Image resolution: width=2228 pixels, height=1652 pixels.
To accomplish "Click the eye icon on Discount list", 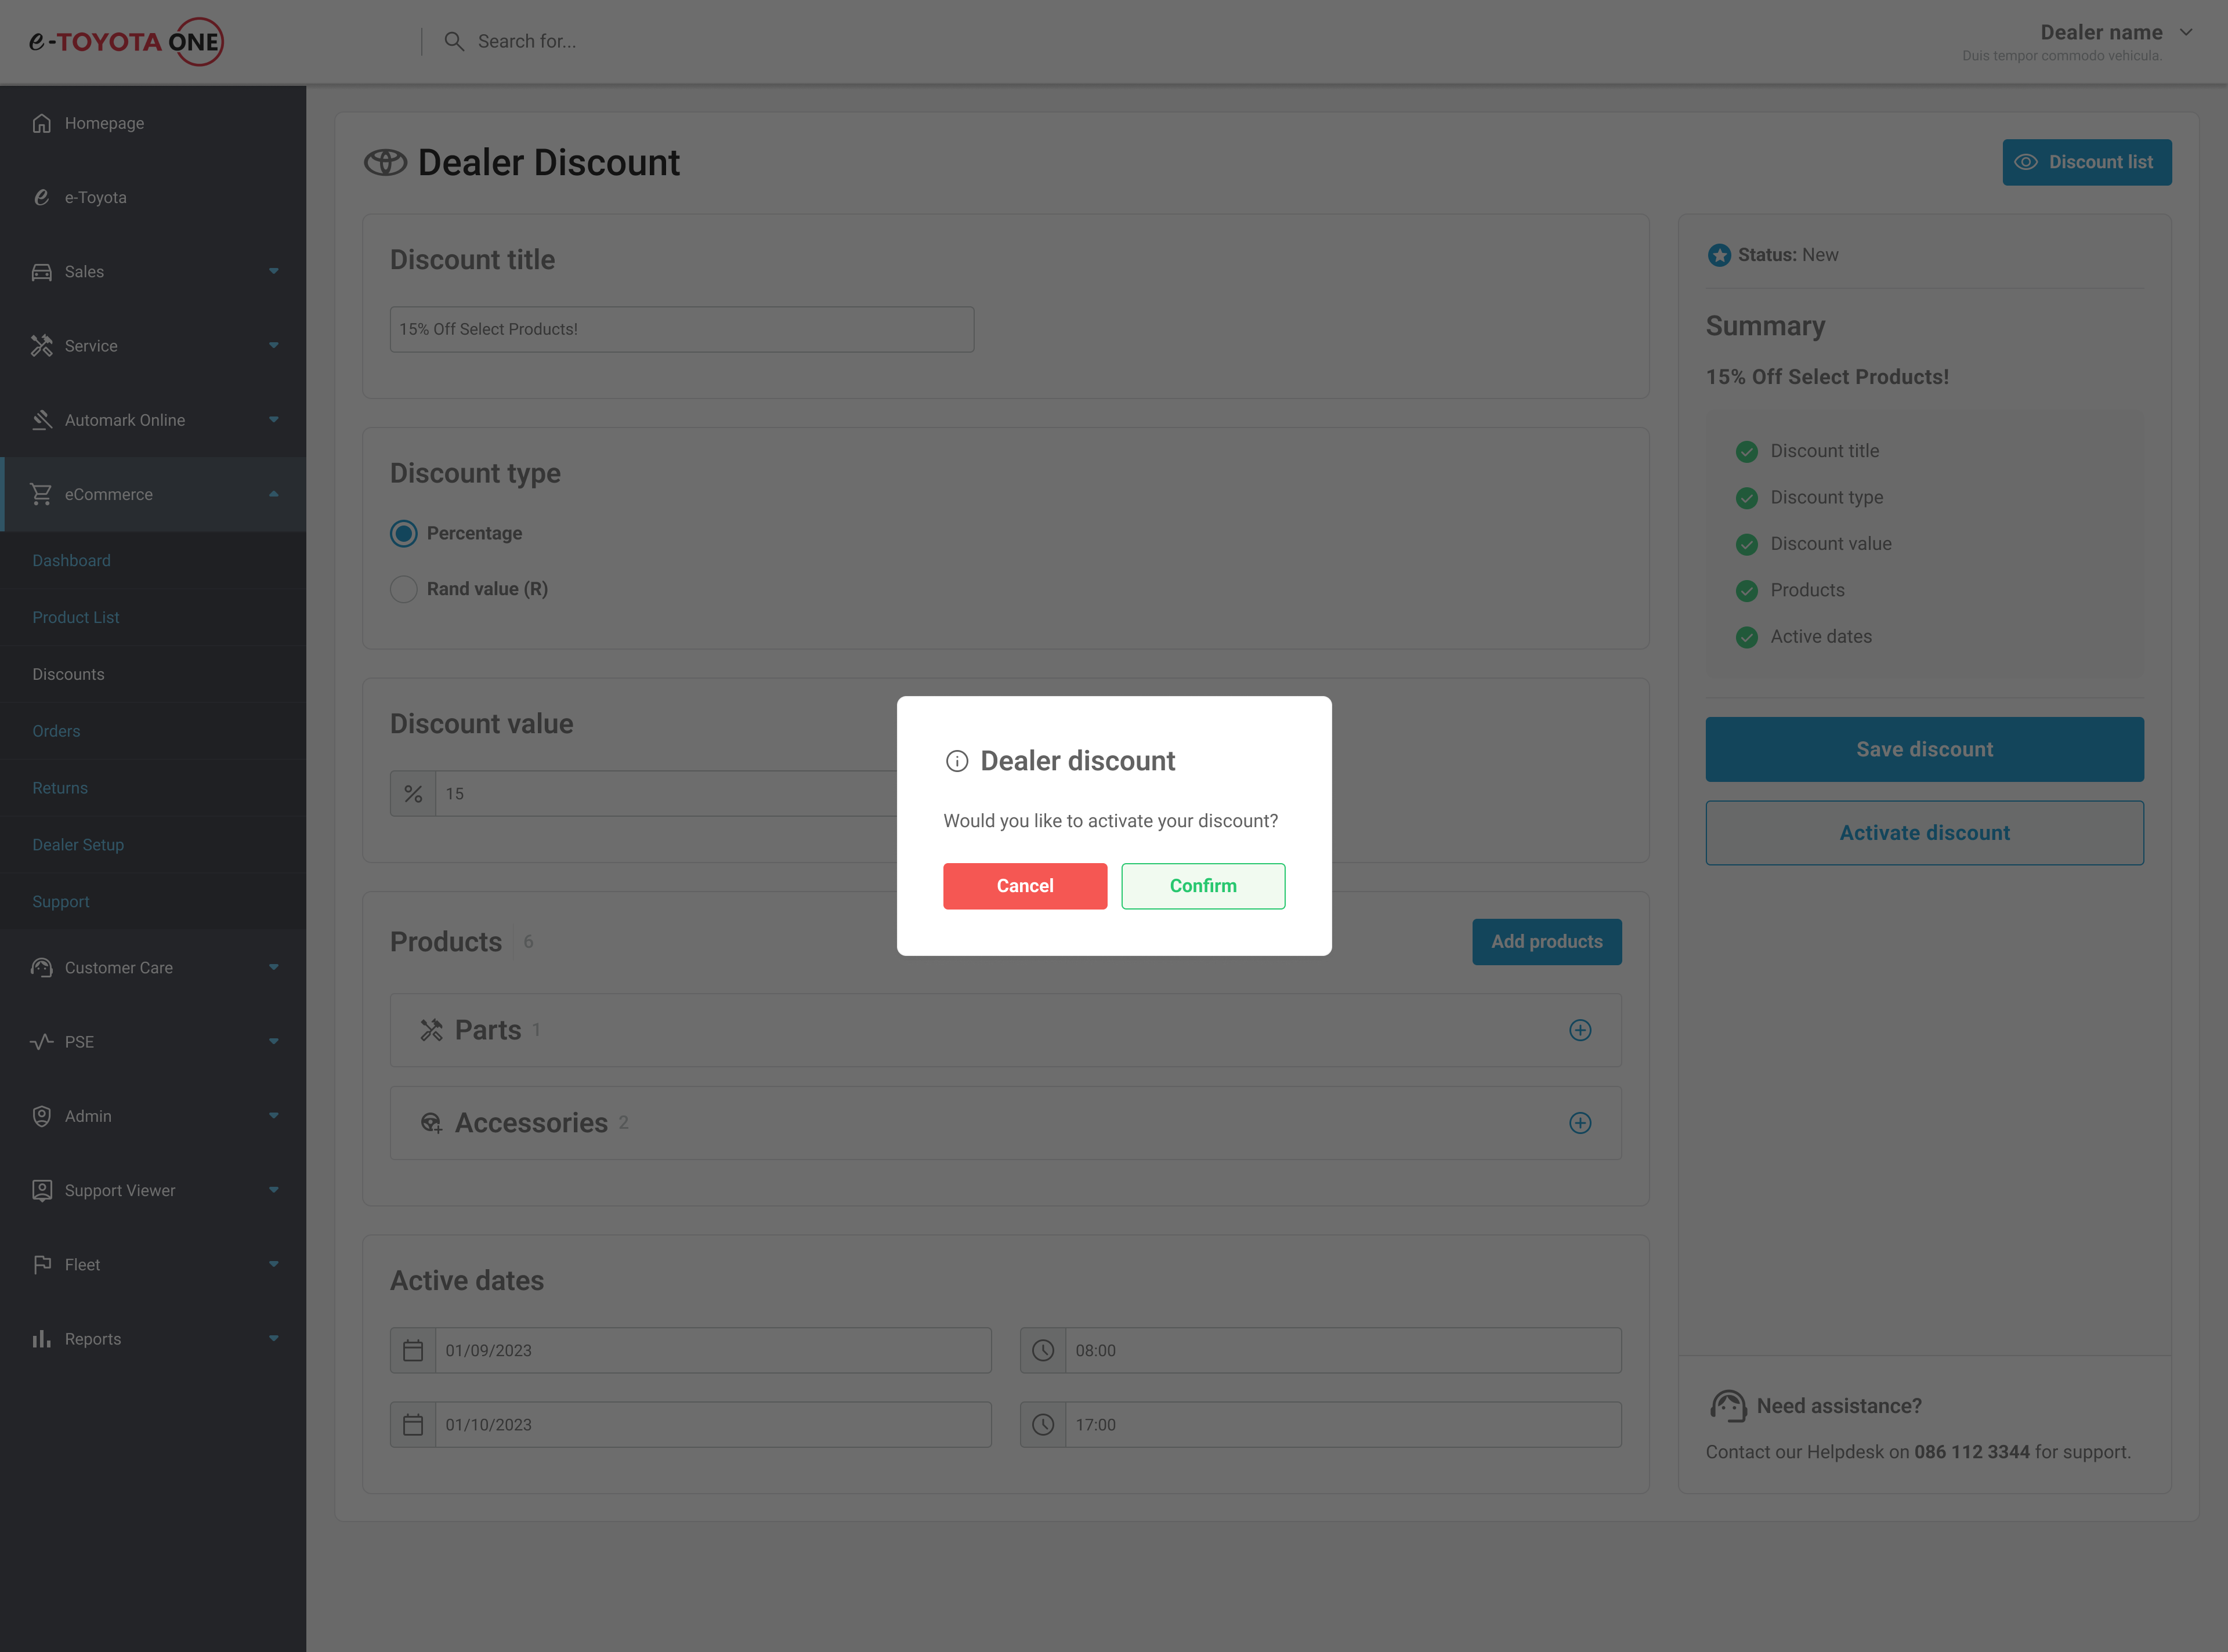I will click(x=2026, y=162).
